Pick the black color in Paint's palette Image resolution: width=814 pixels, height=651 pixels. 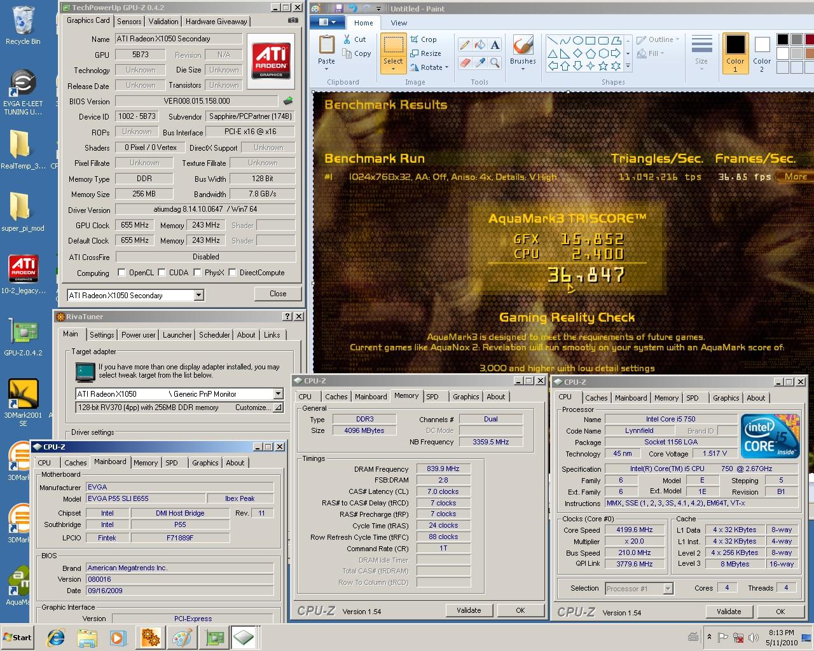(x=782, y=39)
